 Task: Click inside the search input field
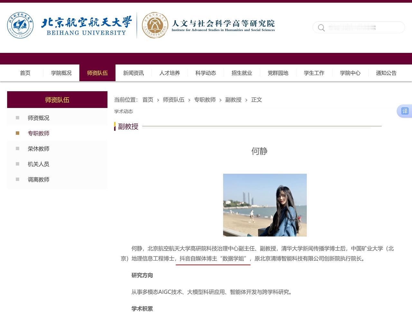point(357,27)
